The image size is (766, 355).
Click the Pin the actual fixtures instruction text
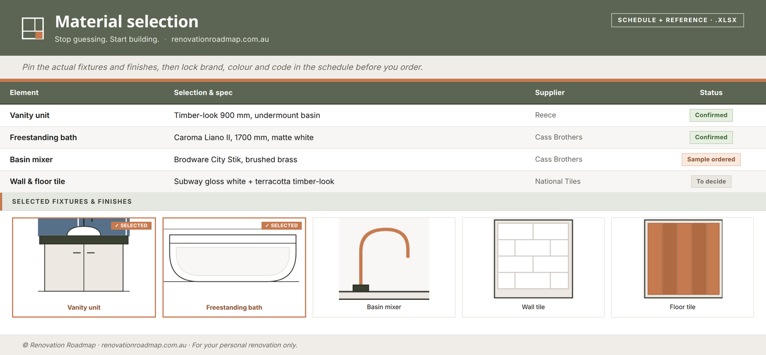222,67
